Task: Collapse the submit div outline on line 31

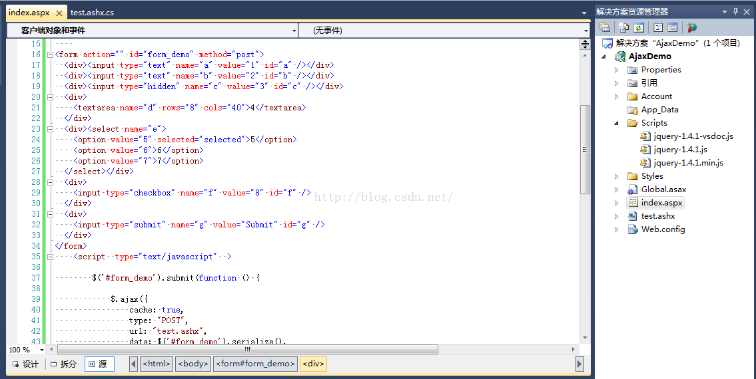Action: point(50,214)
